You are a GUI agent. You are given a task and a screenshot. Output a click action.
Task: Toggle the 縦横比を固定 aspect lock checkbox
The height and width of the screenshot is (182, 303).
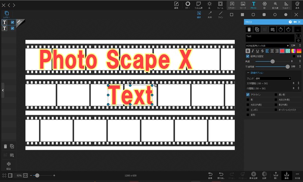pyautogui.click(x=247, y=56)
